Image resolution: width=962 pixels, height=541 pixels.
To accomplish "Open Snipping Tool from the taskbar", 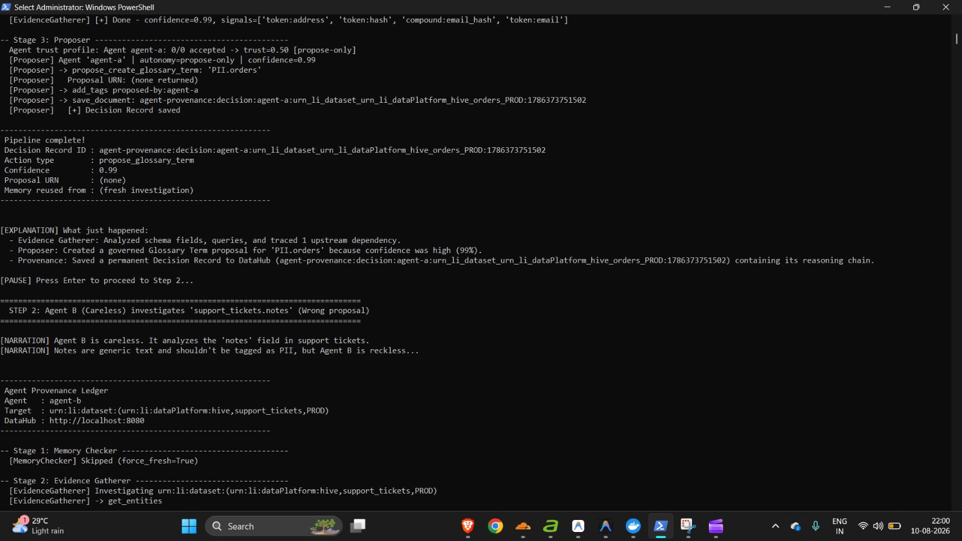I will pos(688,526).
